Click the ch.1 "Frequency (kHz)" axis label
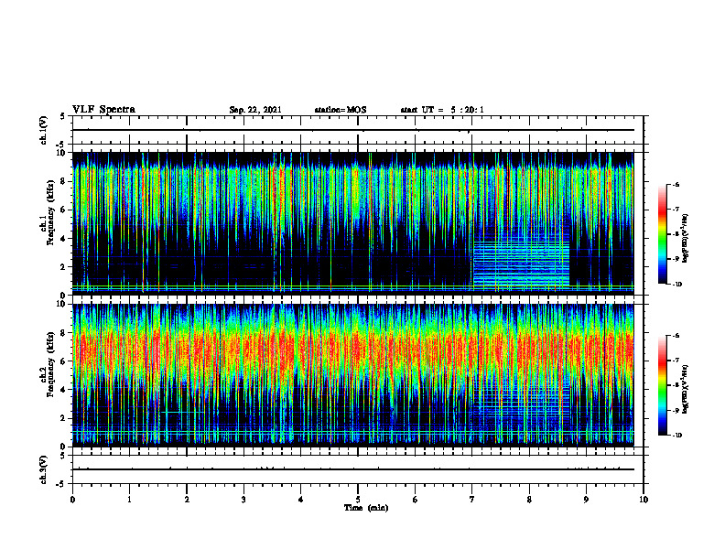 (51, 212)
